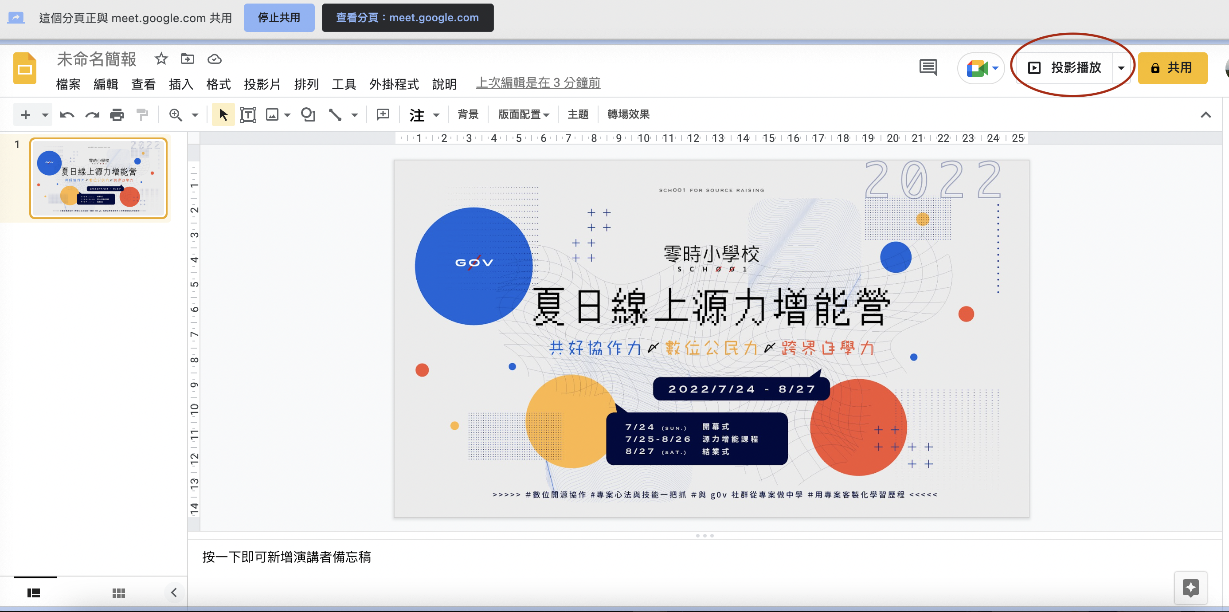Select the 夏日線上源力增能營 title on slide
Image resolution: width=1229 pixels, height=612 pixels.
[711, 306]
